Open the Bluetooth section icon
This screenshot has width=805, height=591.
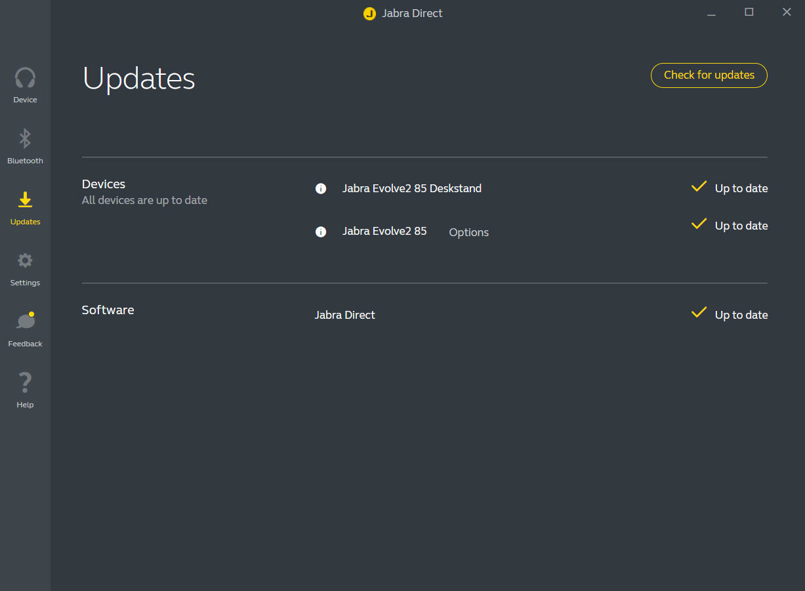pos(25,138)
